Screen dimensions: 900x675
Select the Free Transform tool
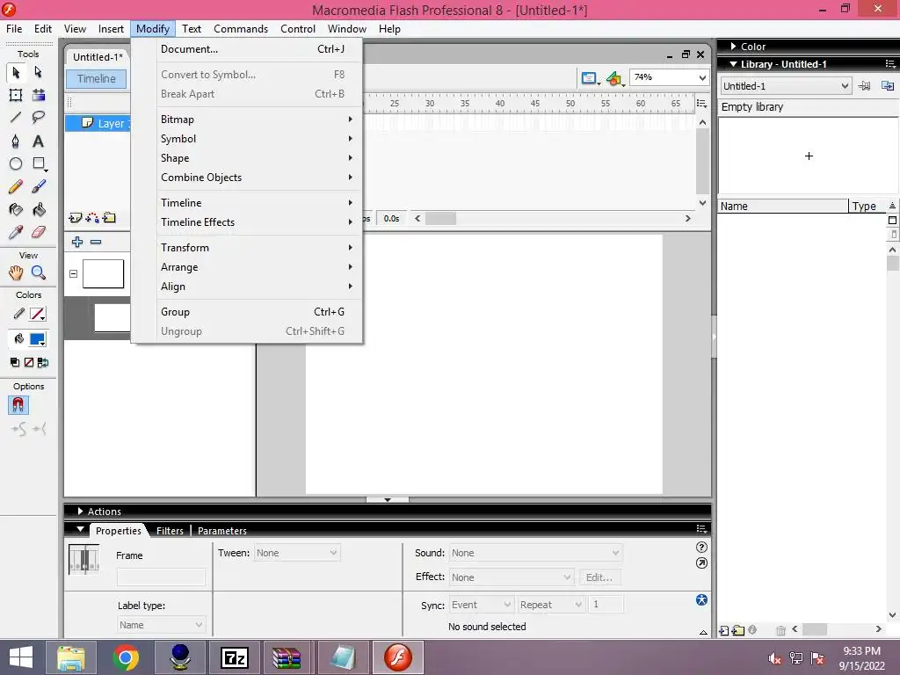[16, 95]
